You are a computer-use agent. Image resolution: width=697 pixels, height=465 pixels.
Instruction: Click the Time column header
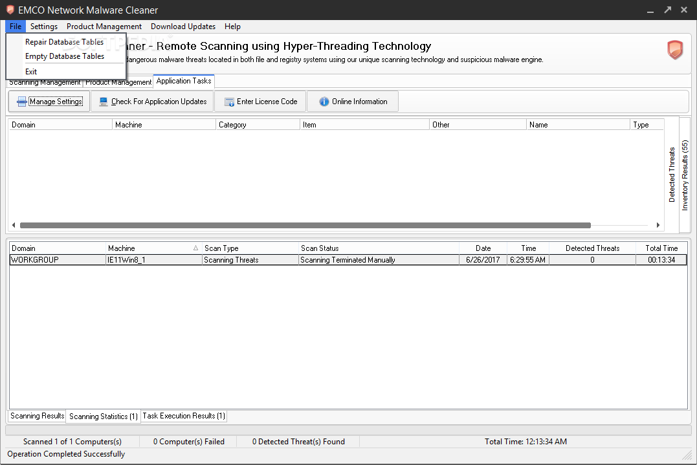click(529, 248)
